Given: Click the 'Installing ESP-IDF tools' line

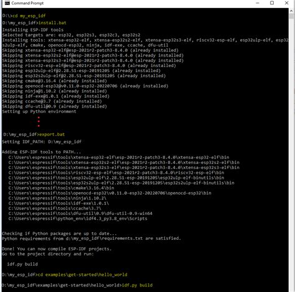Looking at the screenshot, I should pos(33,30).
